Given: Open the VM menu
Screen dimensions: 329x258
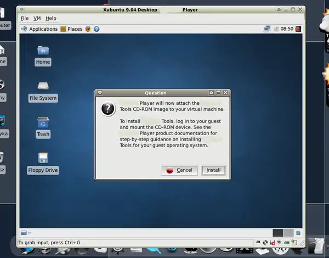Looking at the screenshot, I should [37, 18].
